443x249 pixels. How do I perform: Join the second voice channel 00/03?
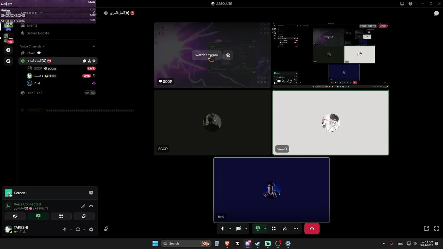coord(58,93)
